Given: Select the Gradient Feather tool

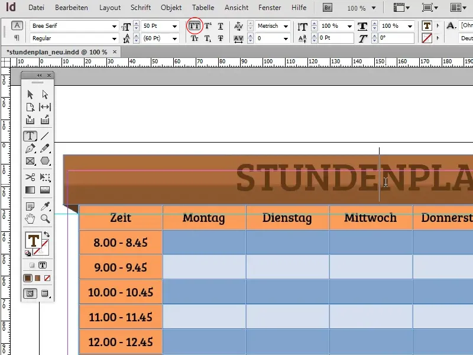Looking at the screenshot, I should click(x=45, y=190).
